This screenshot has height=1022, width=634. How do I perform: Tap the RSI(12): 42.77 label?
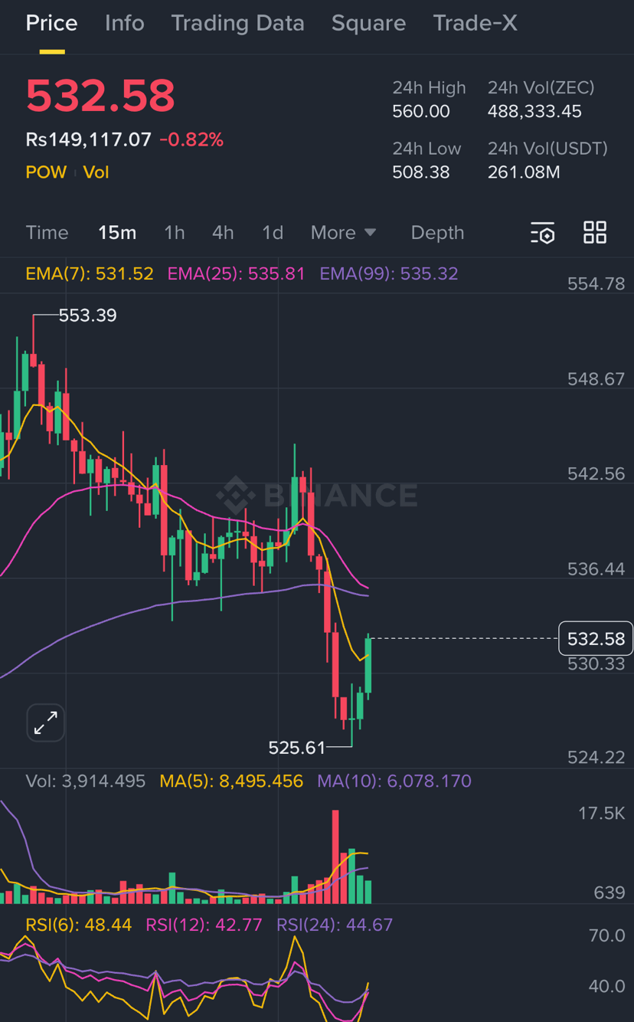click(204, 924)
